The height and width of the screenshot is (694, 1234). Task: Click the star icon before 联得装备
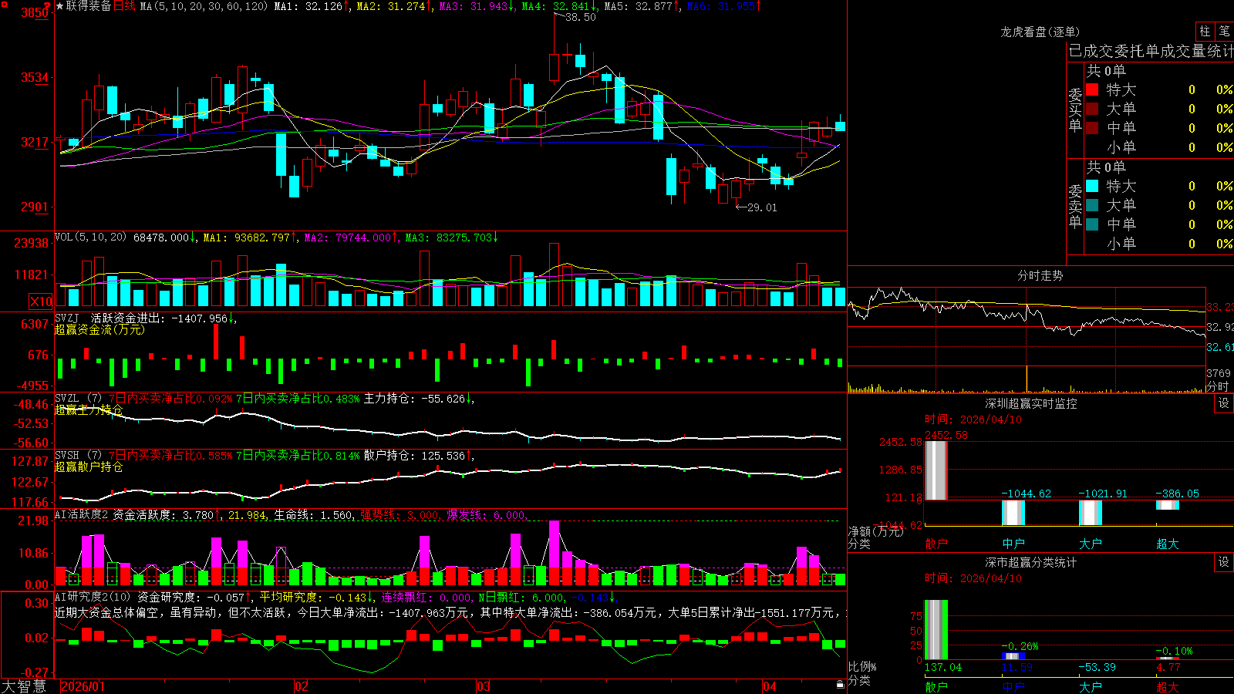tap(59, 6)
